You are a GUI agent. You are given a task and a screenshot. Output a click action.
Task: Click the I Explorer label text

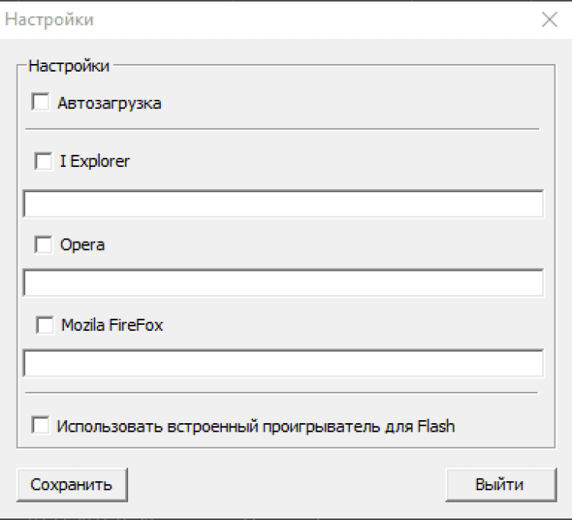coord(95,162)
